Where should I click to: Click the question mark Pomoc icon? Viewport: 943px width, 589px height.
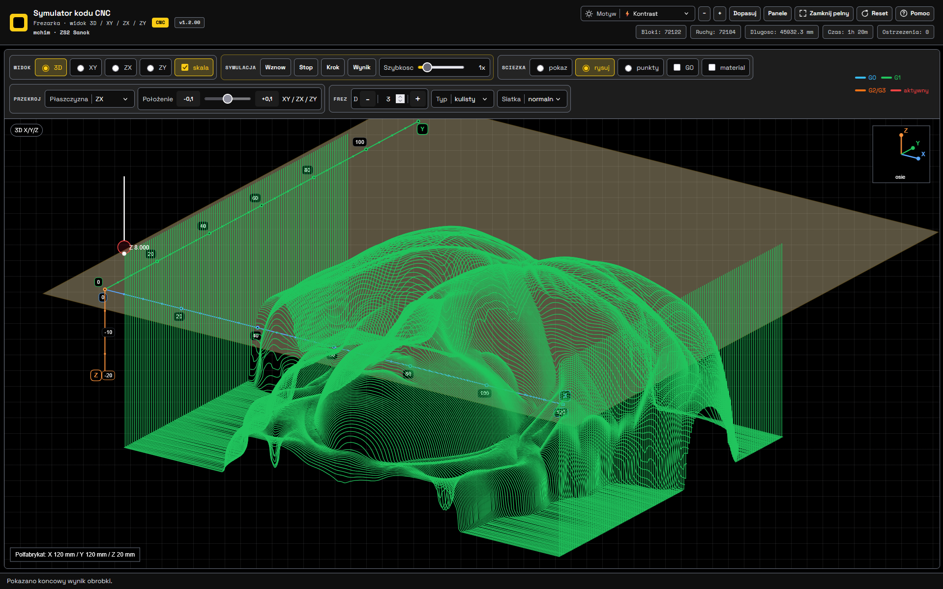click(x=904, y=13)
